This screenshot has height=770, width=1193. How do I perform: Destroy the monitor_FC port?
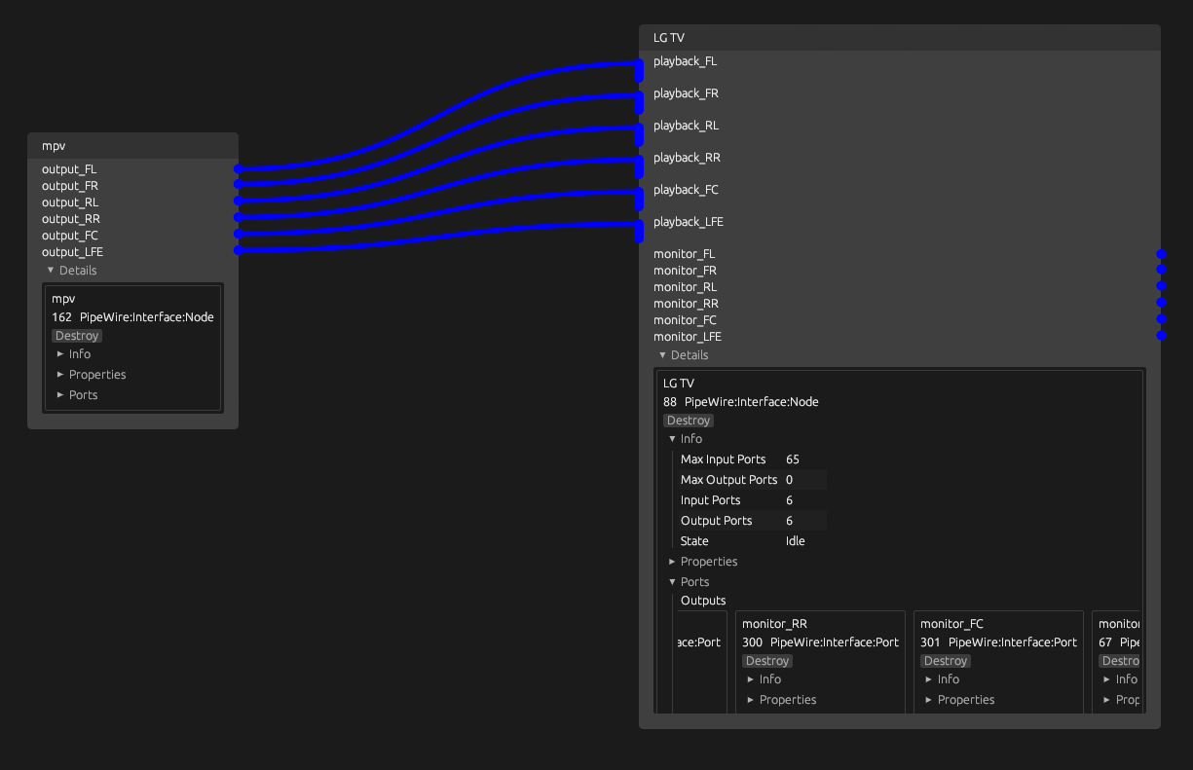click(945, 661)
